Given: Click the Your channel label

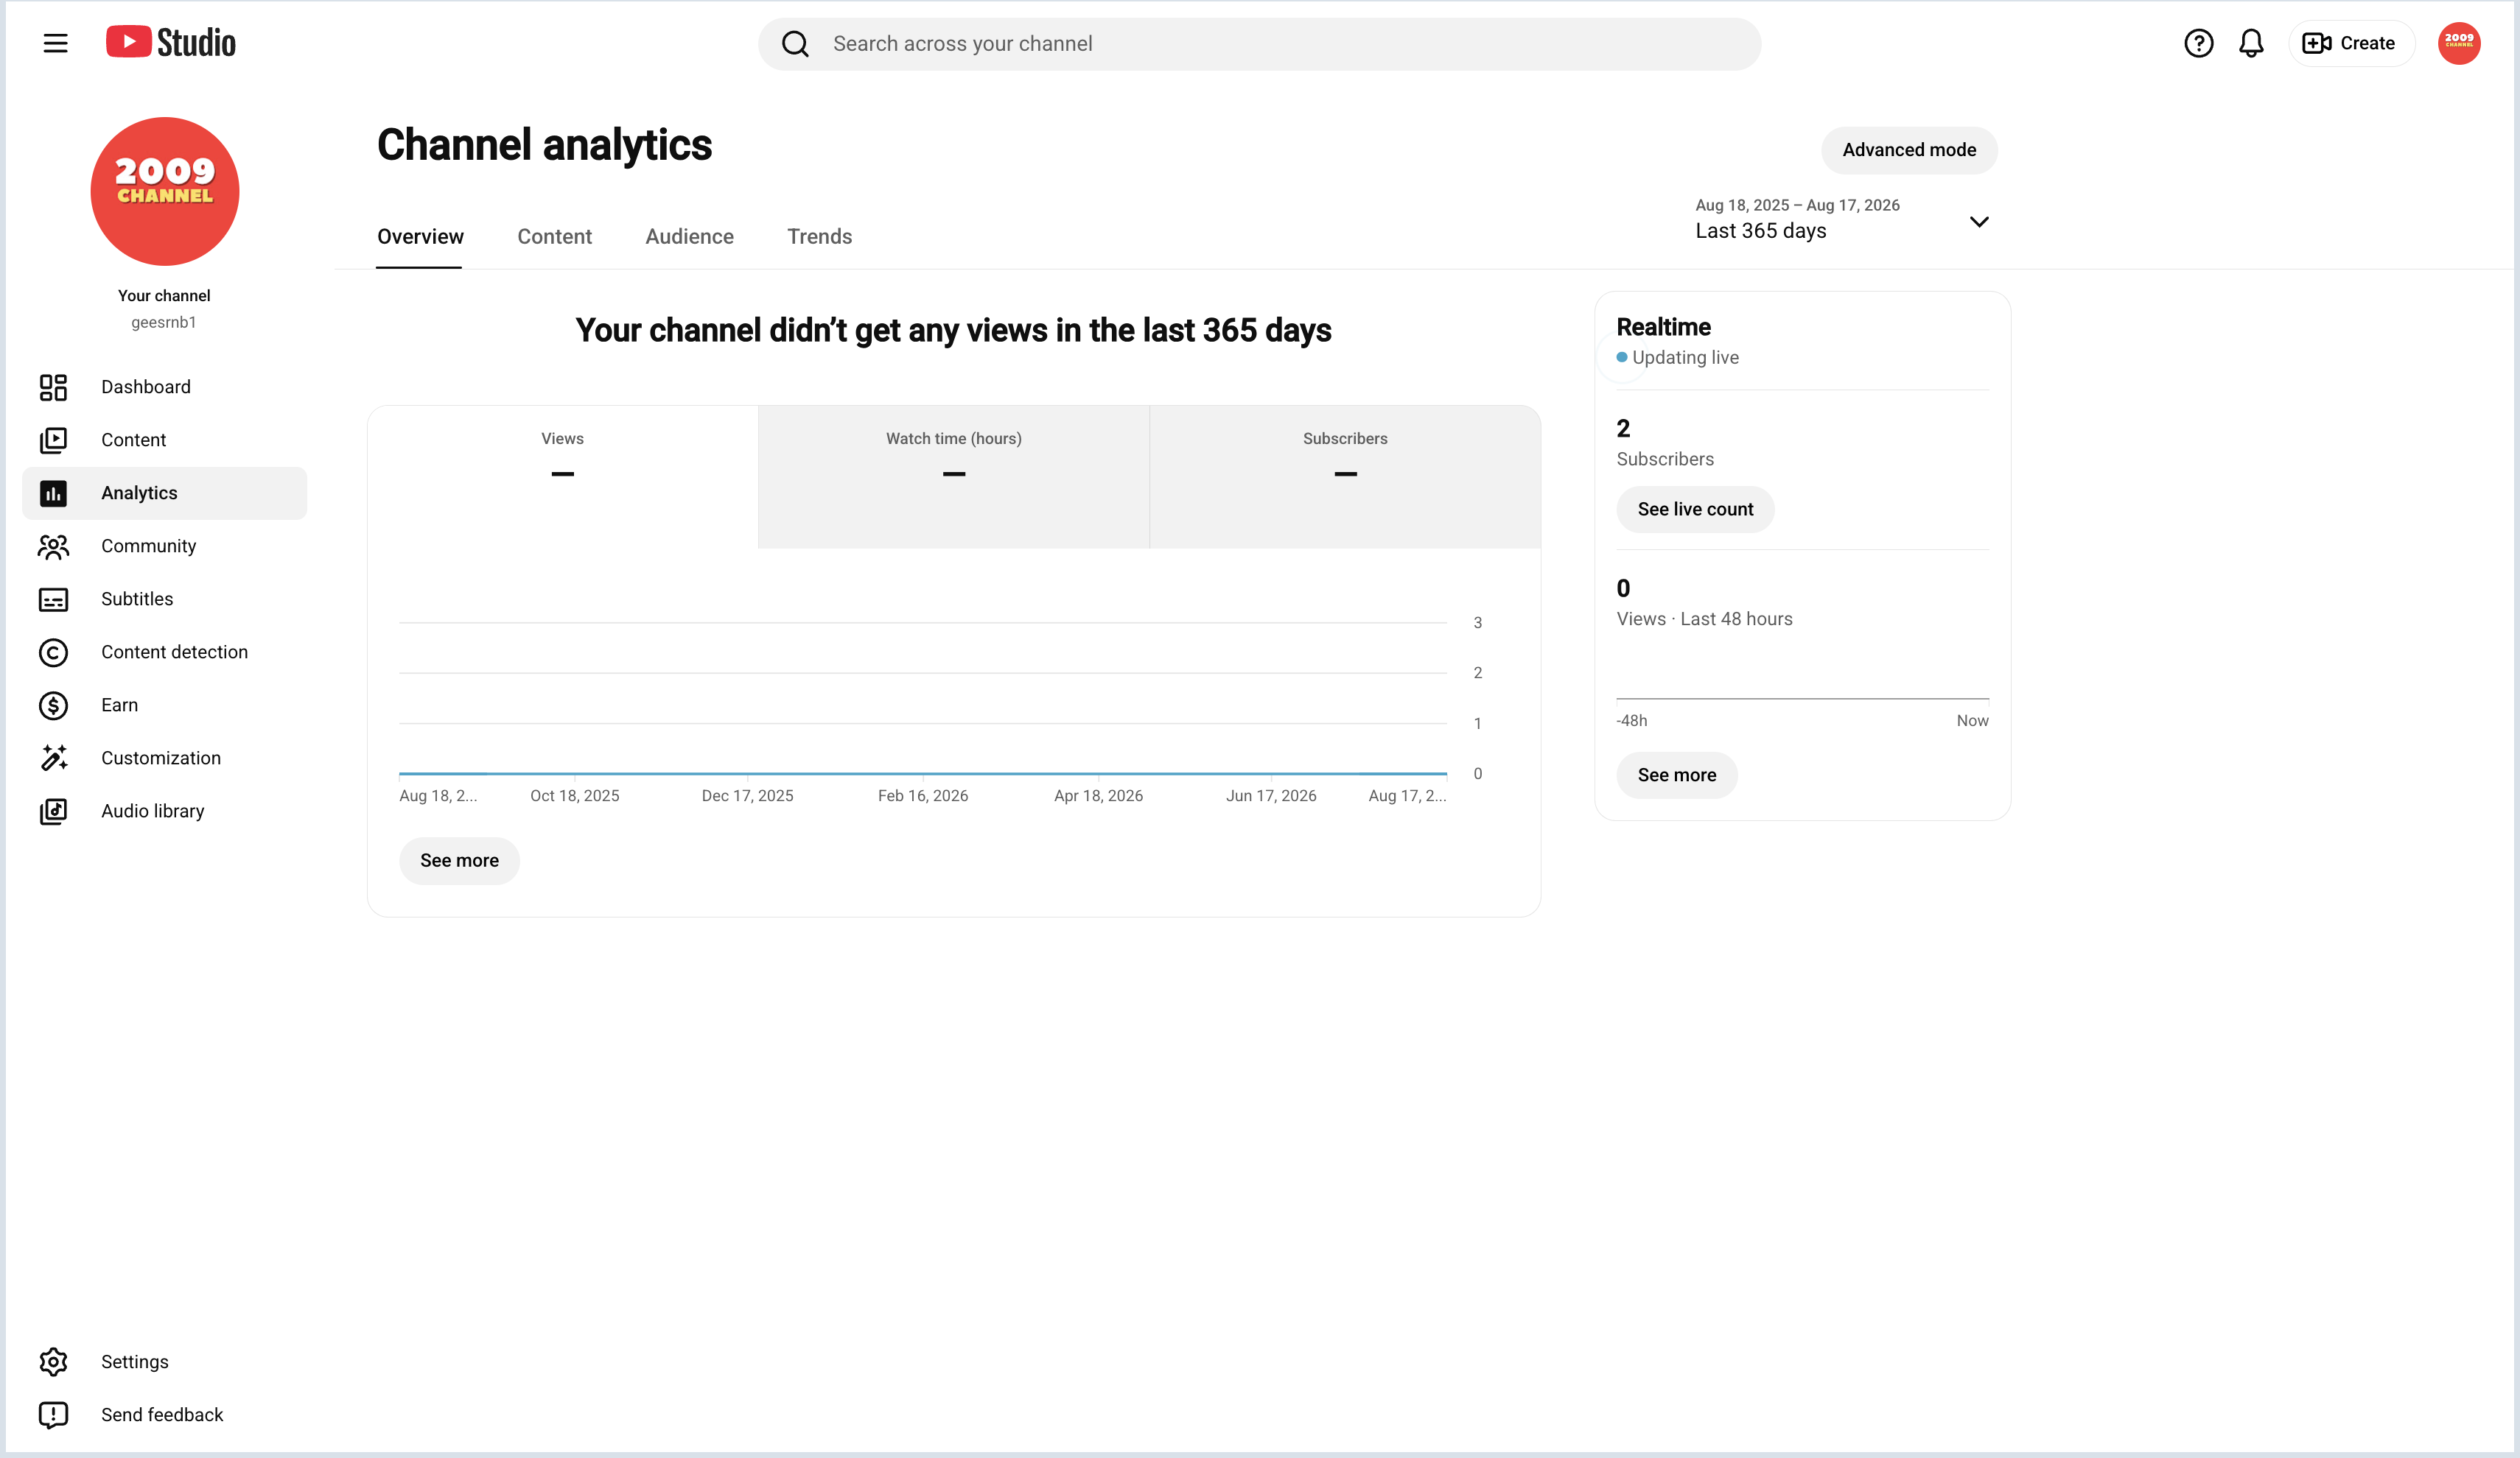Looking at the screenshot, I should 164,296.
